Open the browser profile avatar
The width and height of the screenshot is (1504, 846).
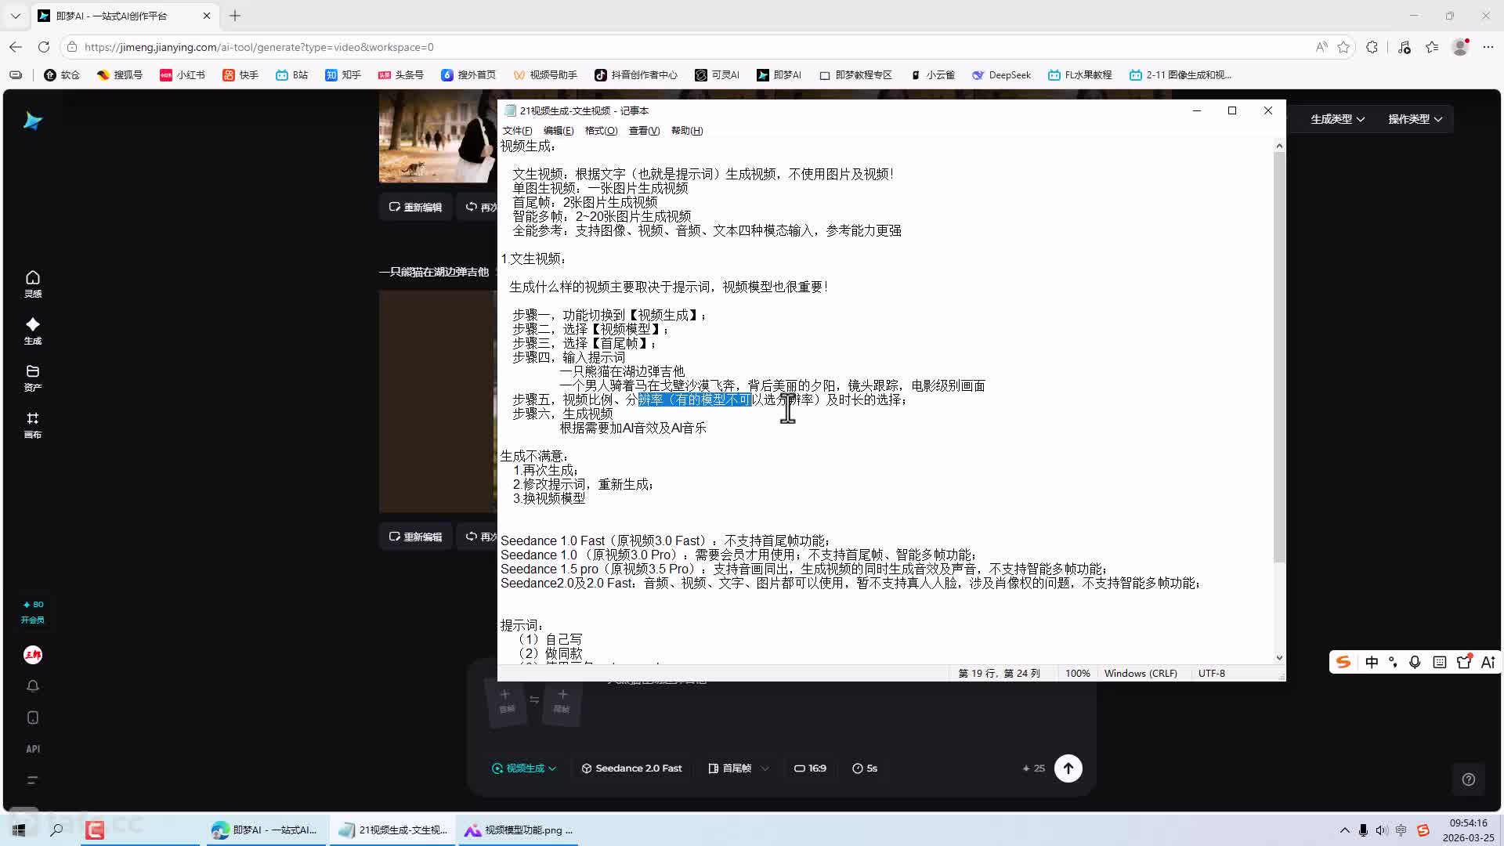pos(1460,47)
